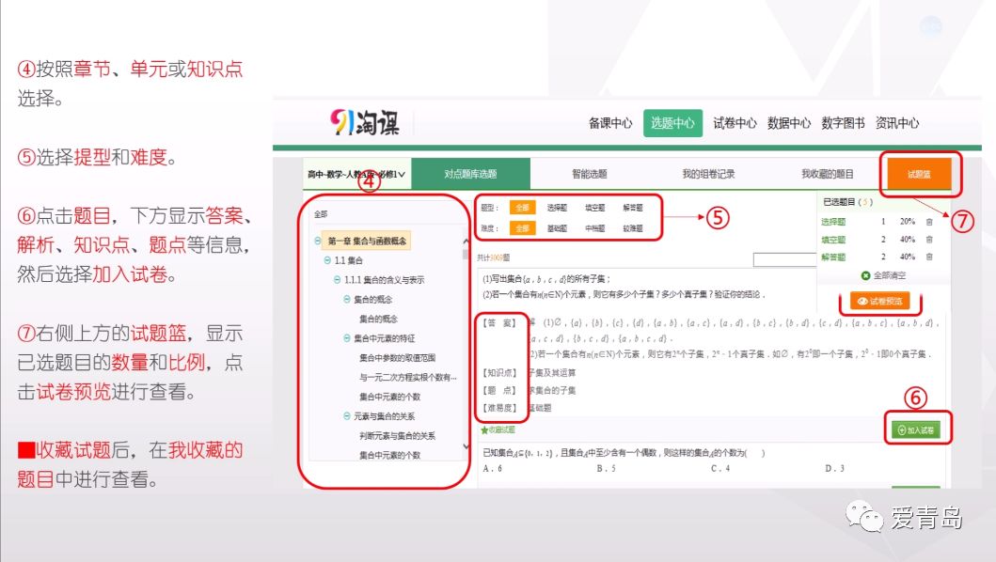Click the question text 写出集合的所有子集
The width and height of the screenshot is (996, 562).
[x=546, y=279]
